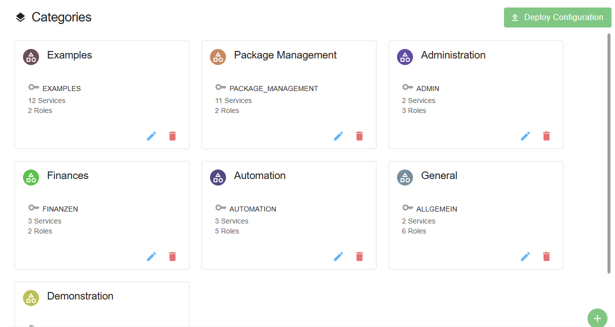Click the key icon next to PACKAGE_MANAGEMENT
Viewport: 615px width, 327px height.
220,87
